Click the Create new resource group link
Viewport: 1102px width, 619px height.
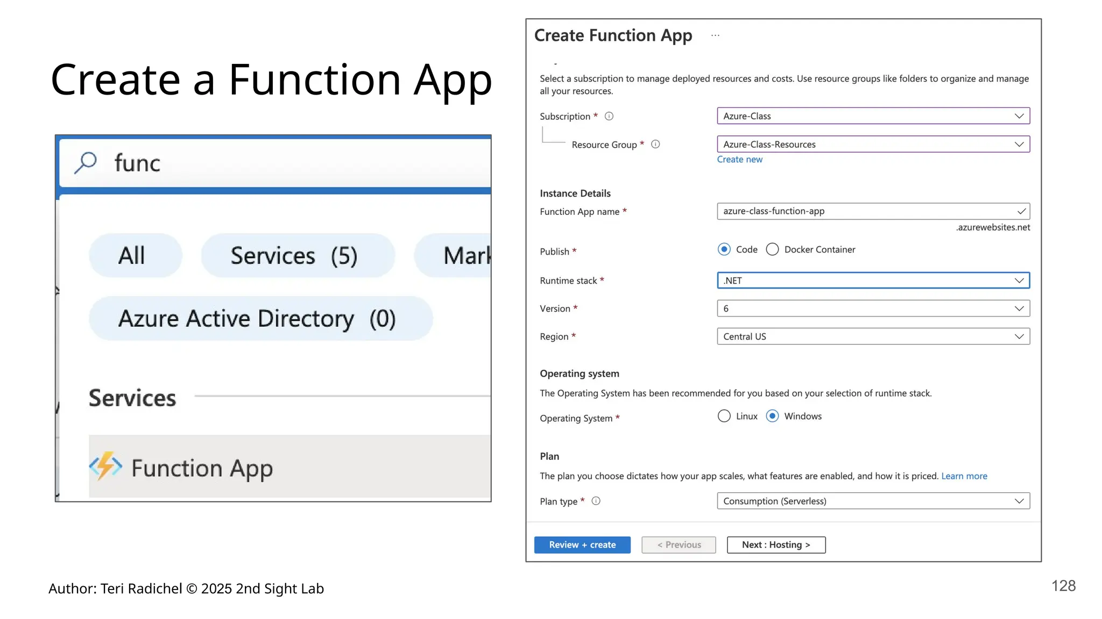click(x=739, y=160)
